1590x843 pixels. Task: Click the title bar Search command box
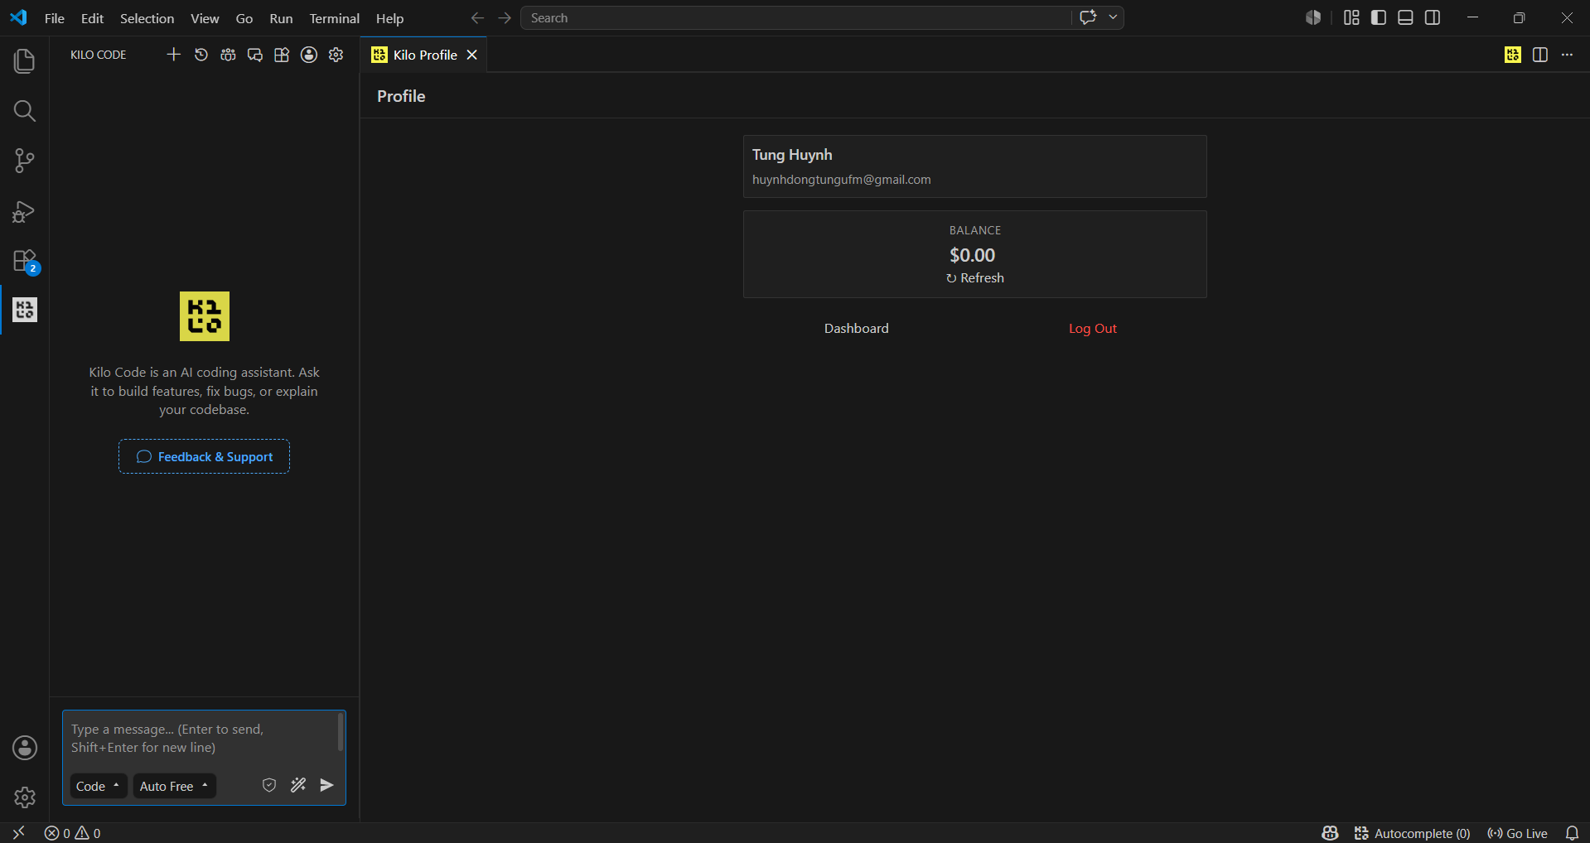pos(795,17)
